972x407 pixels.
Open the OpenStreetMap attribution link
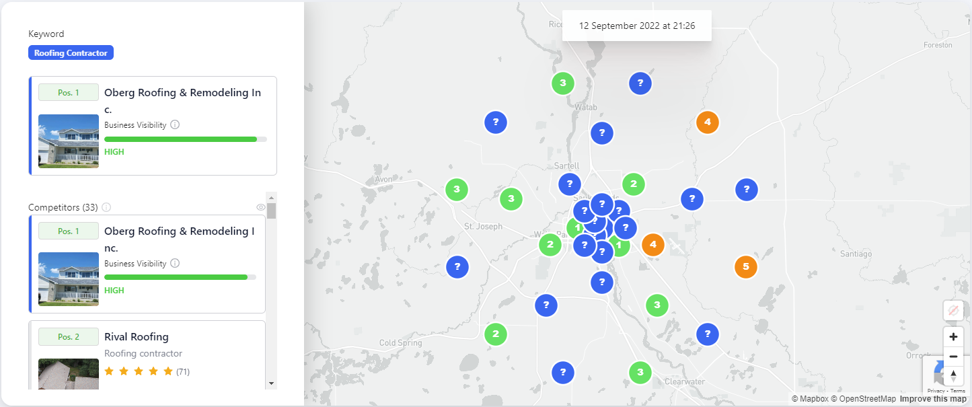[x=863, y=399]
